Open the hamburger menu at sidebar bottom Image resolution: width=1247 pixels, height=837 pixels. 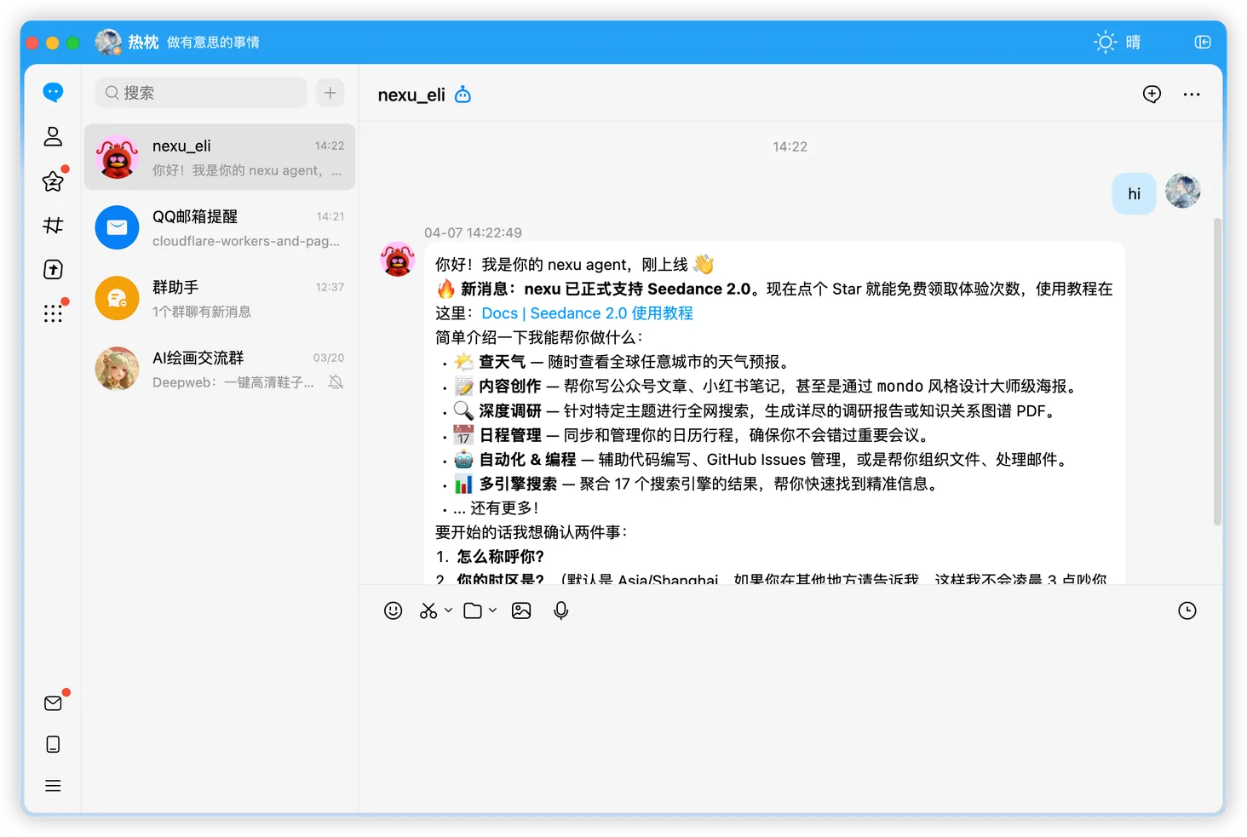pyautogui.click(x=53, y=785)
